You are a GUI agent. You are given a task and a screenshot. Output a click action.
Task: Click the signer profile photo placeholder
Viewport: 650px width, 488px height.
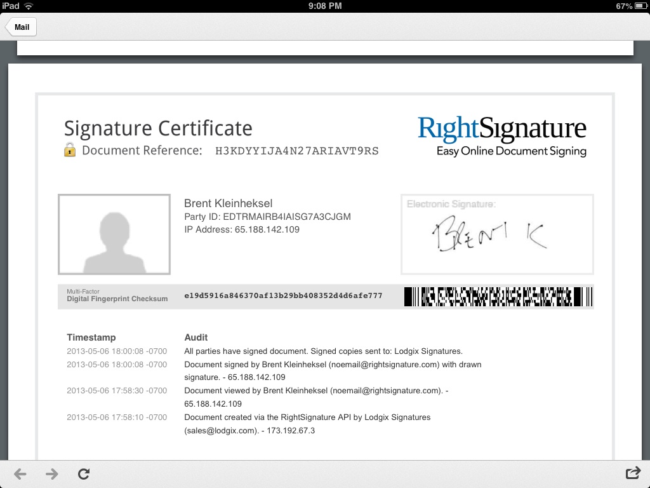coord(114,234)
